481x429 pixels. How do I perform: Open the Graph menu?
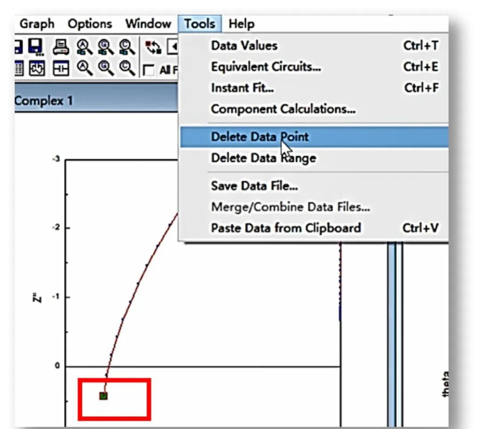(37, 24)
